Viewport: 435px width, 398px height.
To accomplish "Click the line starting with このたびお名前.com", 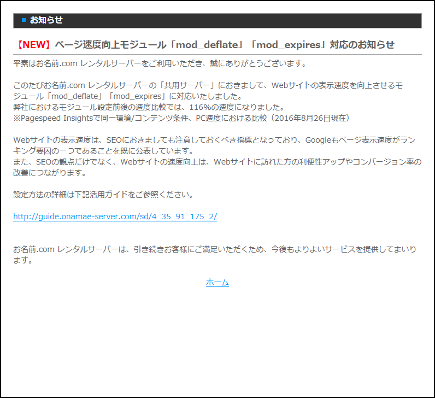I will tap(208, 85).
